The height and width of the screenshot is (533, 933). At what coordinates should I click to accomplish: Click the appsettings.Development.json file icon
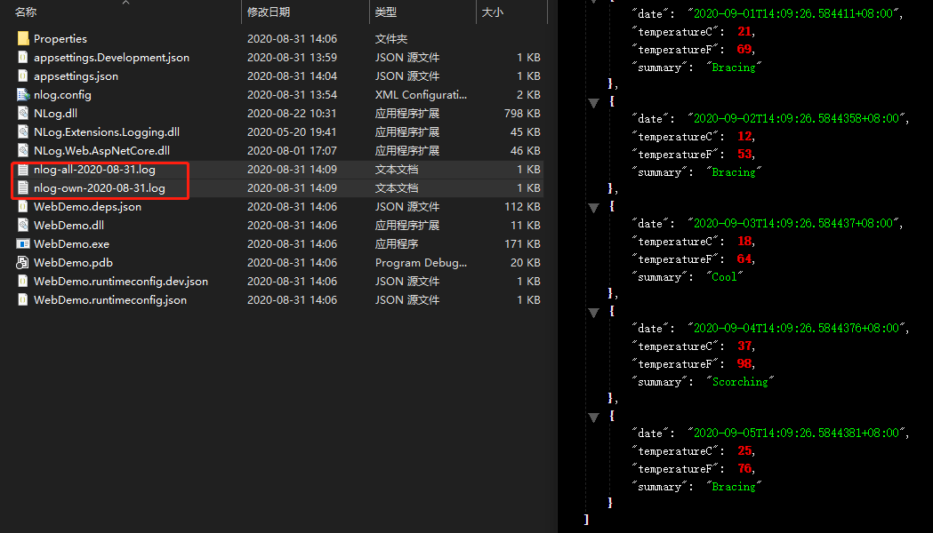click(x=23, y=57)
